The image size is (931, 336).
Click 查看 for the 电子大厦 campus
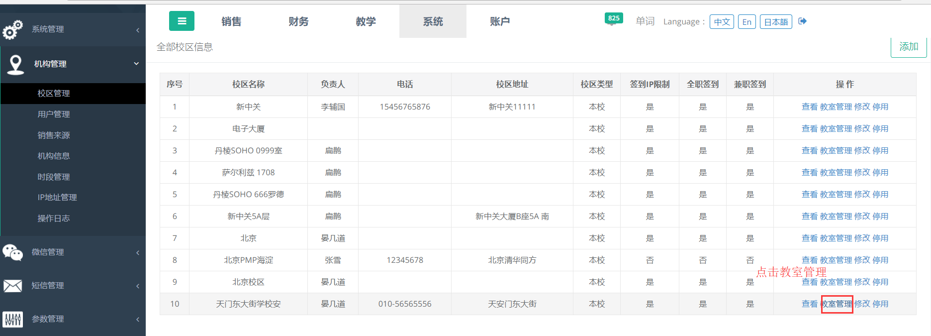pos(810,129)
